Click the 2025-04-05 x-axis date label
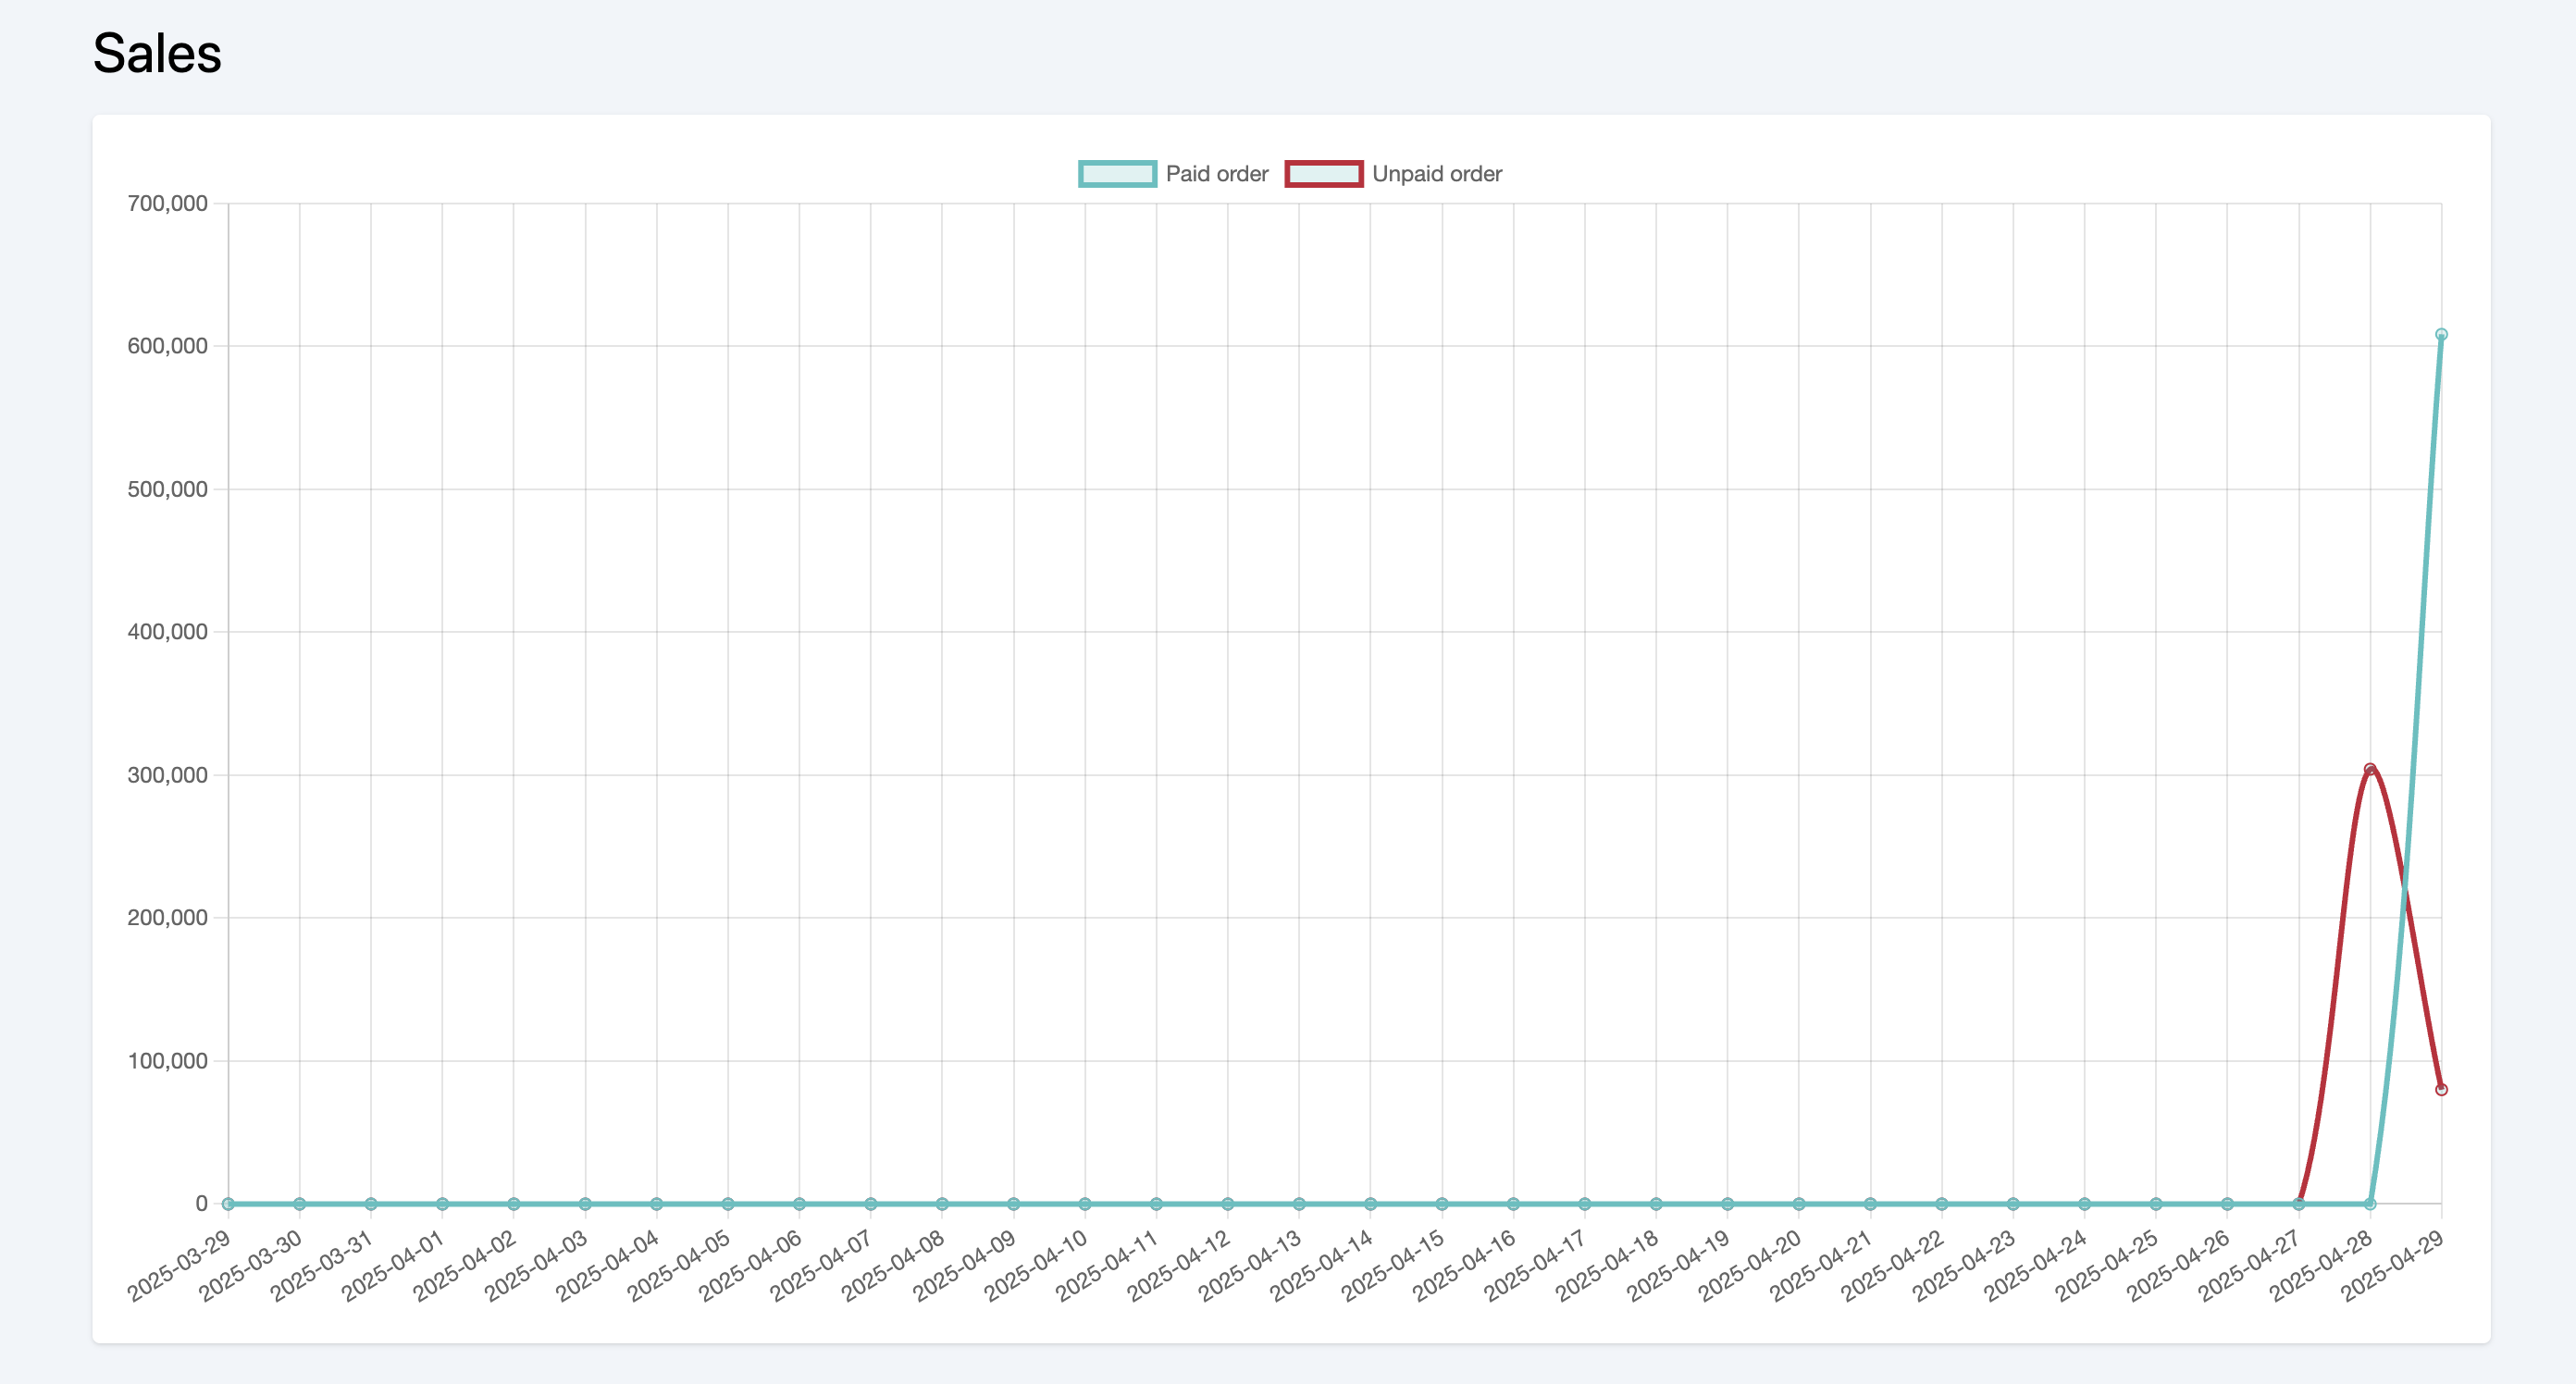The width and height of the screenshot is (2576, 1384). click(x=680, y=1265)
